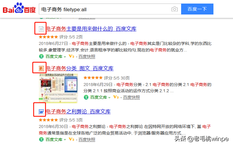Screen dimensions: 233x146
Task: Open the 电子商务分类 slide preview thumbnail
Action: point(58,88)
